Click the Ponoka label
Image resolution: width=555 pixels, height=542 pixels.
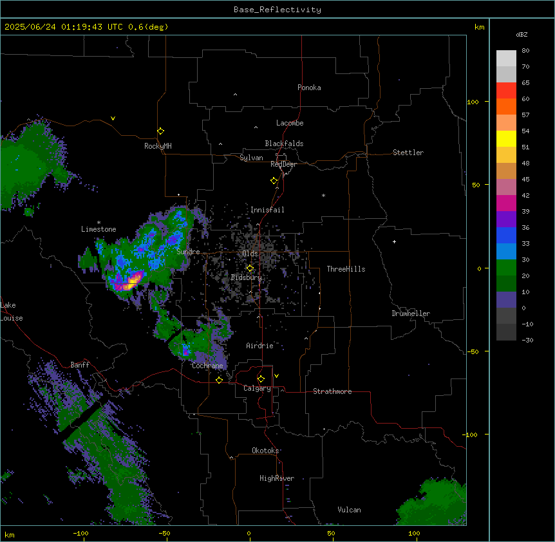pos(309,88)
